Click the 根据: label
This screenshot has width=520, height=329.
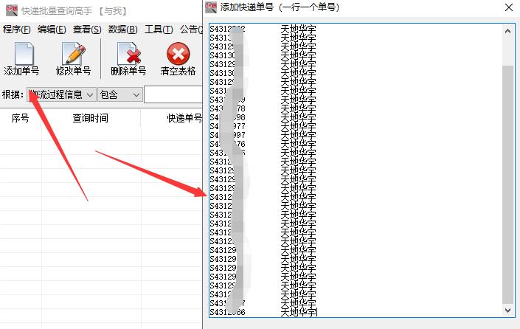tap(13, 95)
